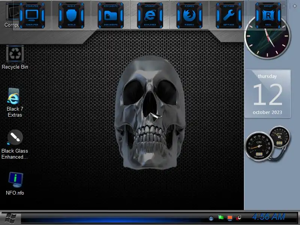Screen dimensions: 300x225
Task: Open the Settings wrench dock icon
Action: point(229,15)
